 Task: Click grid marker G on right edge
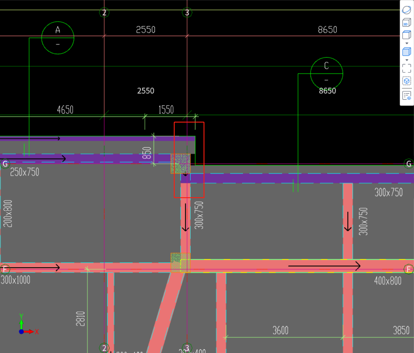409,164
